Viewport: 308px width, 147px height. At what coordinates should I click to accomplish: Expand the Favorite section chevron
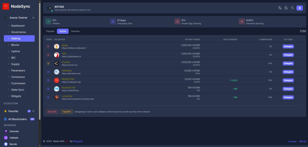pos(33,111)
